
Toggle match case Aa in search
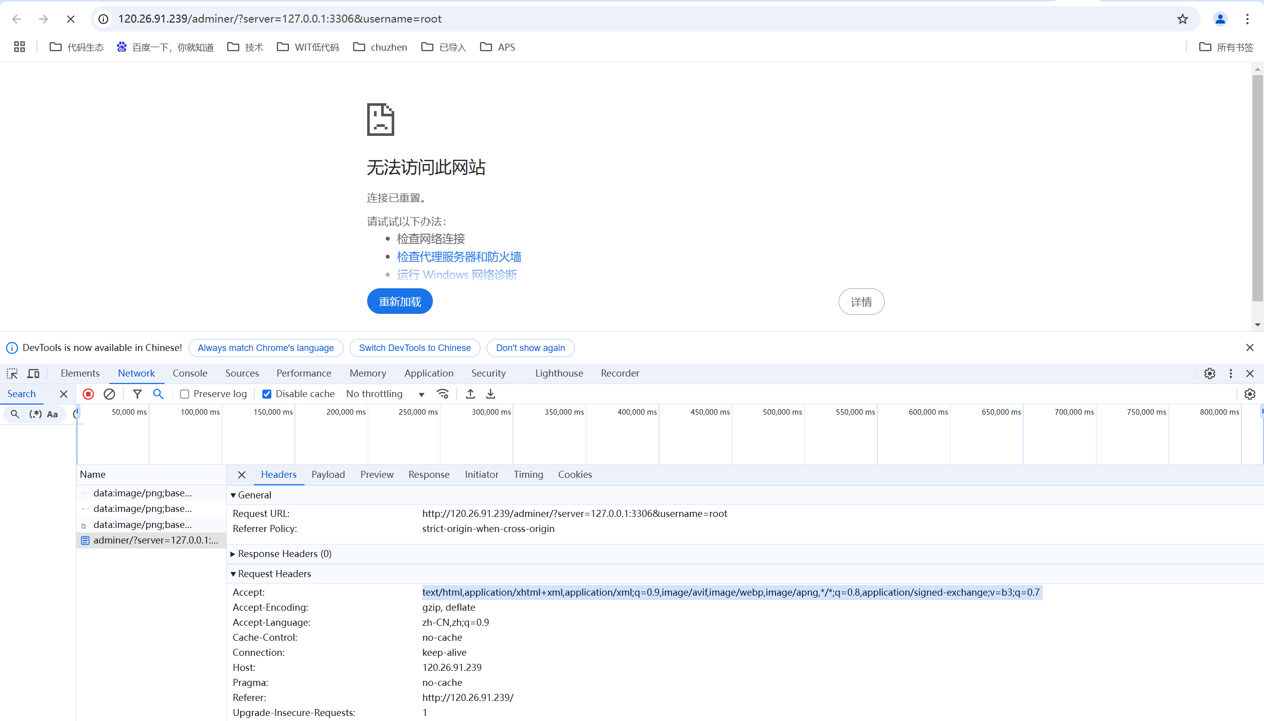point(52,414)
